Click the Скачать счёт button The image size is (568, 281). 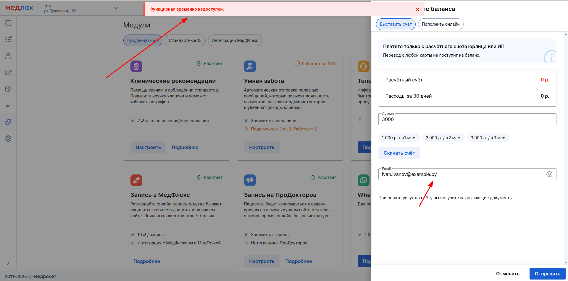399,153
